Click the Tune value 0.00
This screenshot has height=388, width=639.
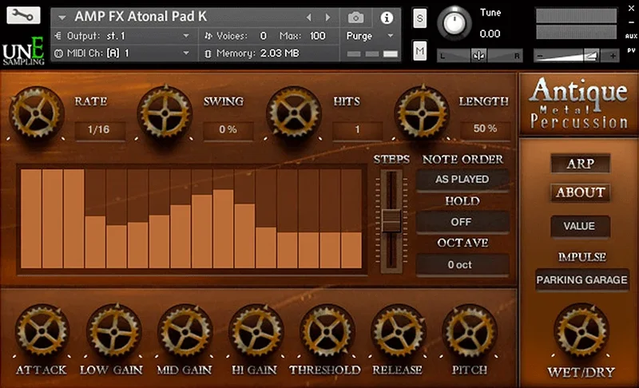pyautogui.click(x=490, y=34)
